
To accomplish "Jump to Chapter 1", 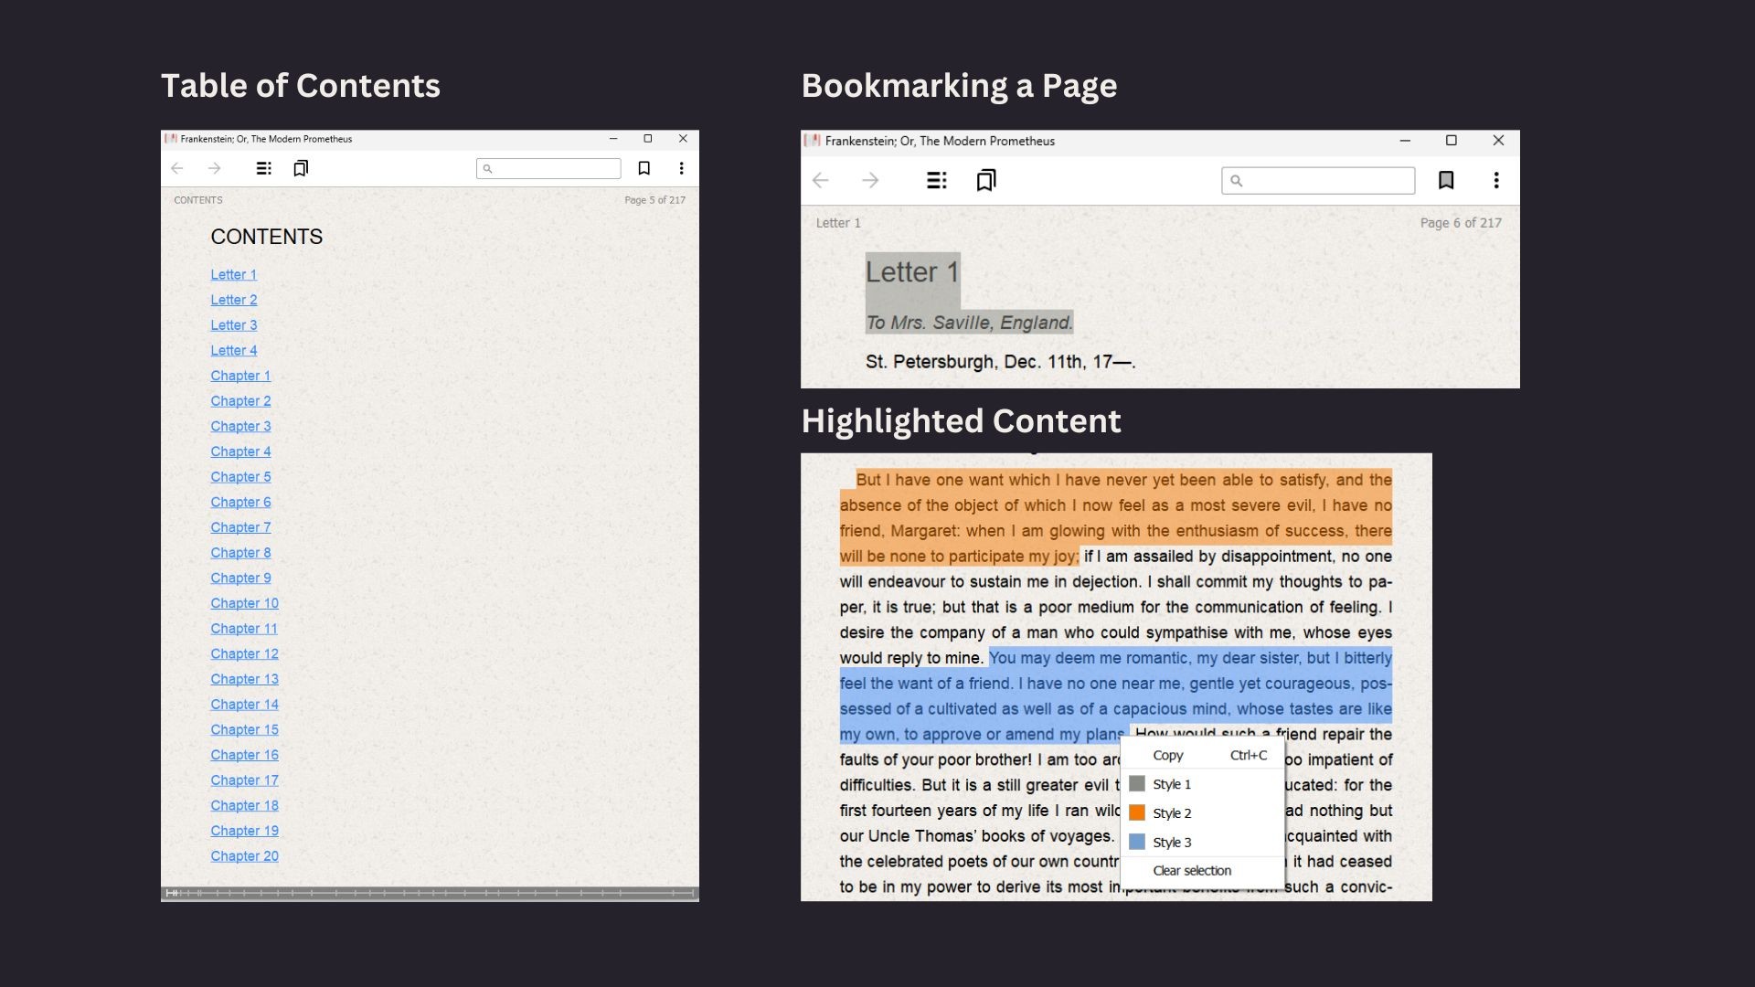I will 240,376.
